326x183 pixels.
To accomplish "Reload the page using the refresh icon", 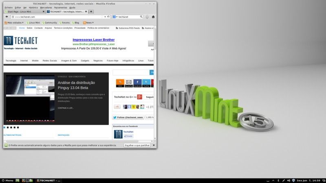I will pos(108,17).
